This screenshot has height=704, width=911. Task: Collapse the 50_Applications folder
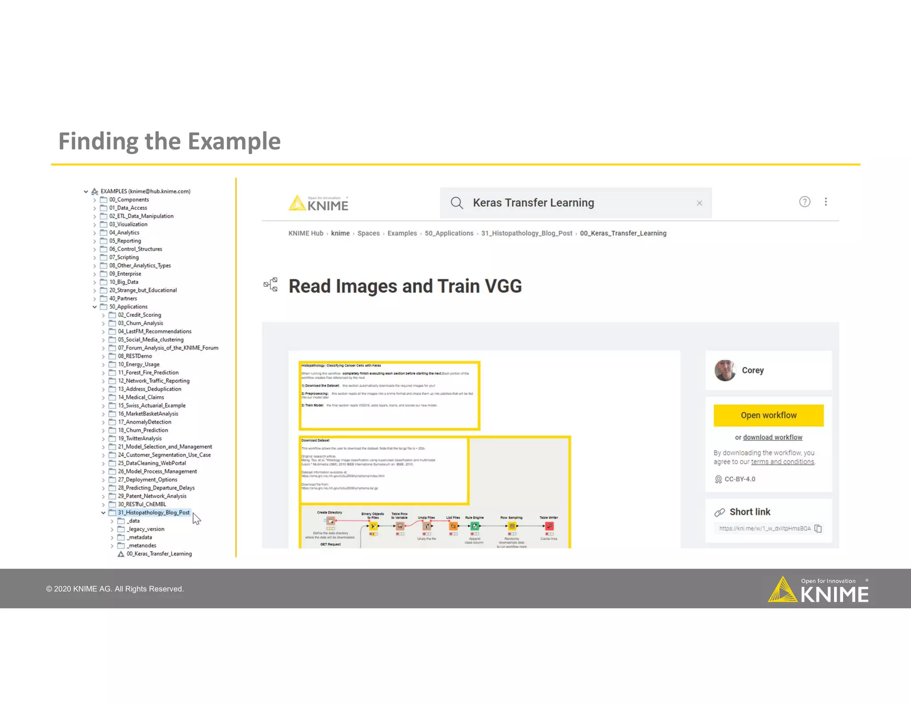(x=95, y=307)
